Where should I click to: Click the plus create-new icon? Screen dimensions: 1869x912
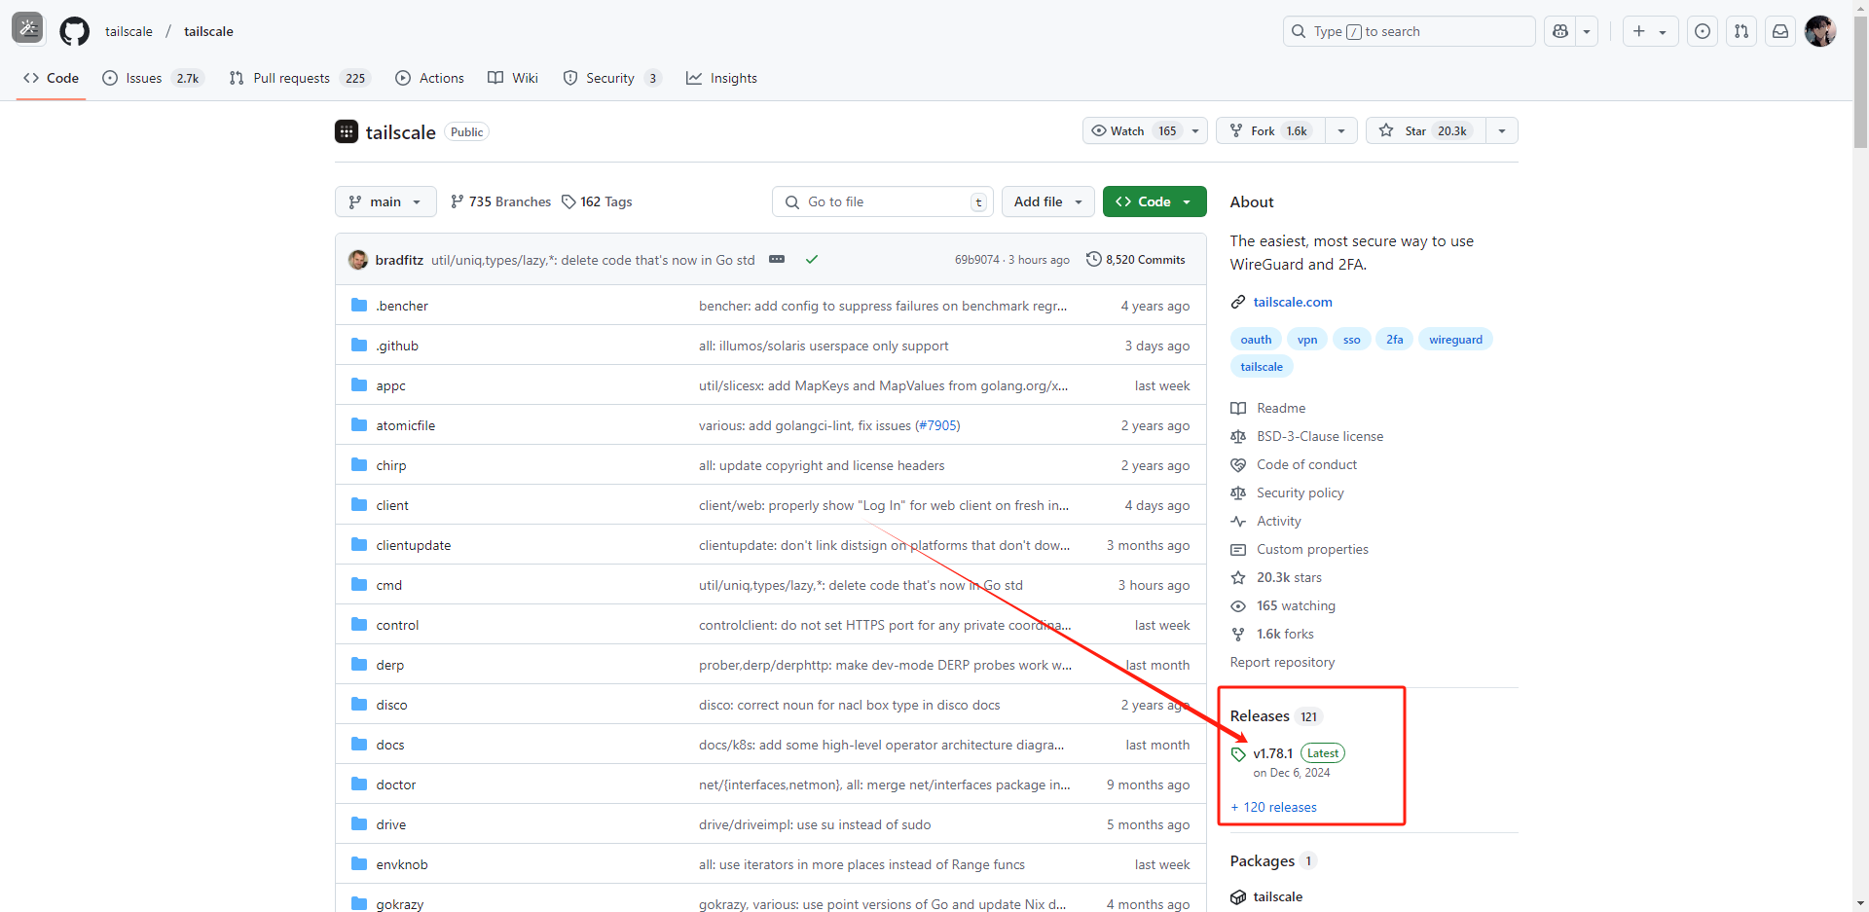1639,31
